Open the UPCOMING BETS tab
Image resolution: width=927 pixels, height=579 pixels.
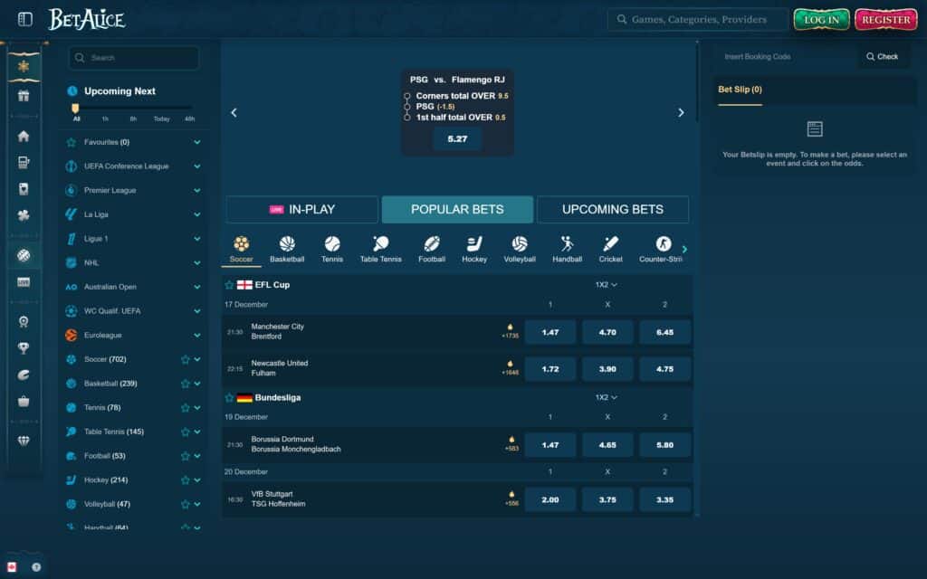[613, 209]
